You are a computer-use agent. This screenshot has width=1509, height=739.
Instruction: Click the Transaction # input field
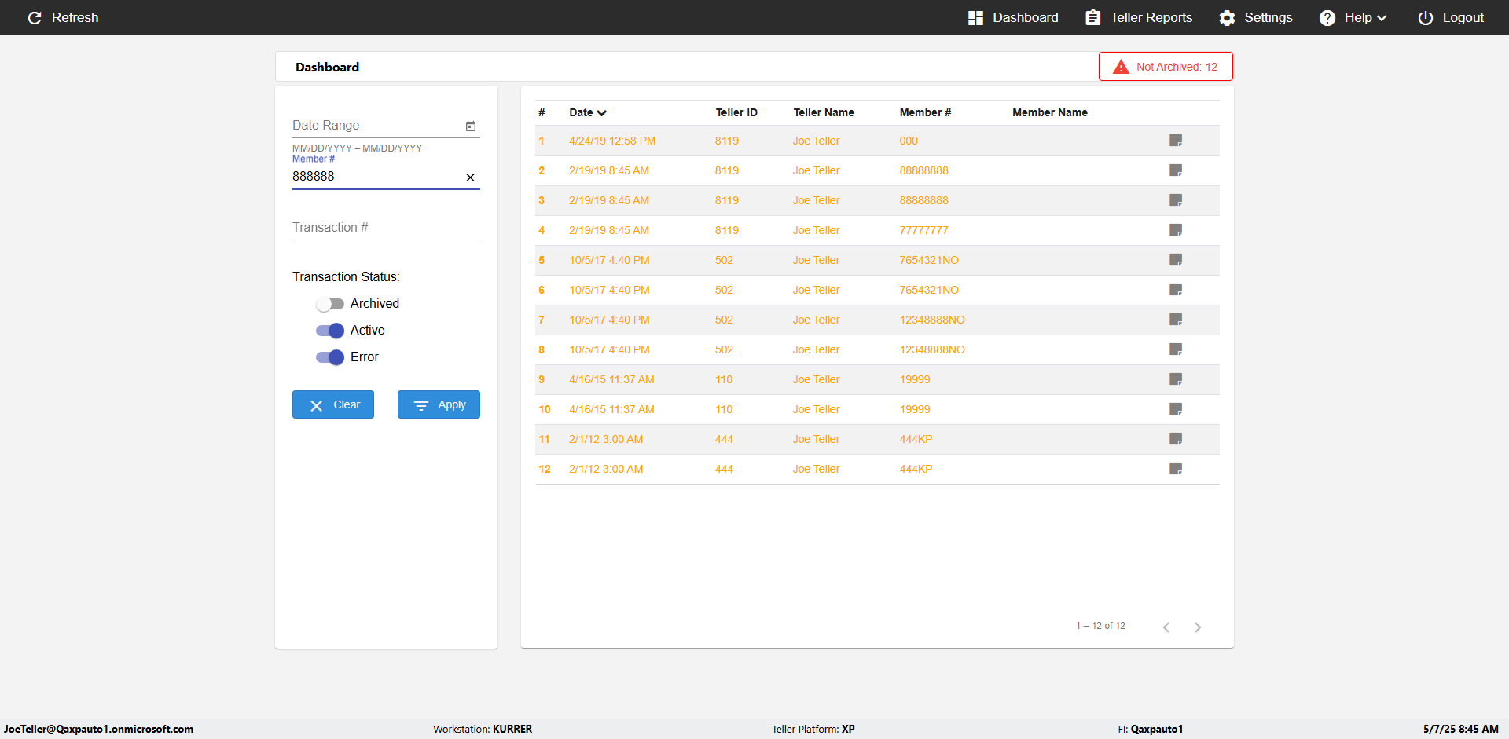(386, 228)
